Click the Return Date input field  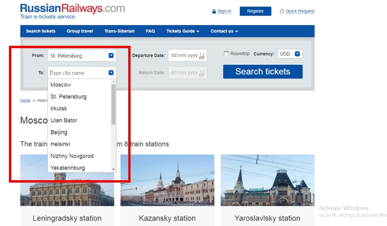pyautogui.click(x=188, y=73)
